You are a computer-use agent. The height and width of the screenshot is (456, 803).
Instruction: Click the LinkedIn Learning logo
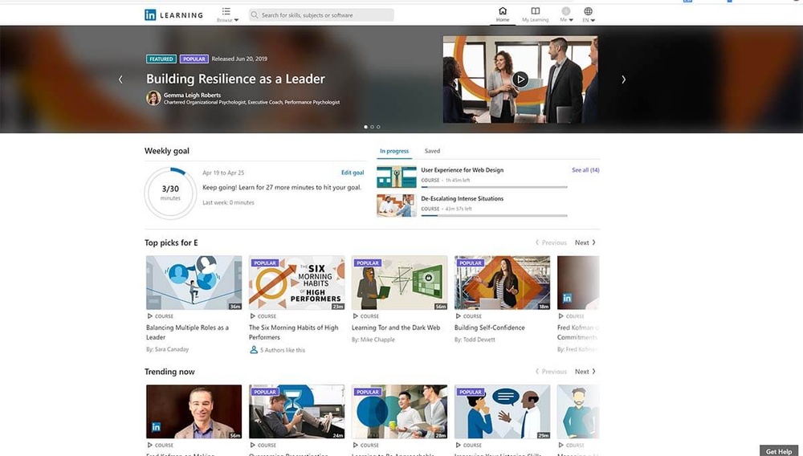coord(173,14)
